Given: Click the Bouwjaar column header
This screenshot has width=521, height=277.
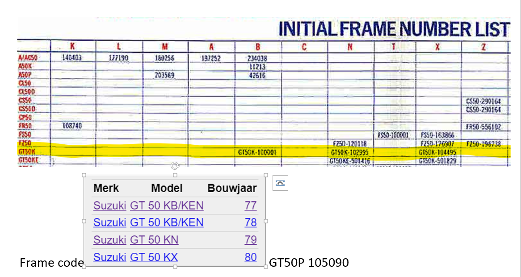Looking at the screenshot, I should 232,189.
